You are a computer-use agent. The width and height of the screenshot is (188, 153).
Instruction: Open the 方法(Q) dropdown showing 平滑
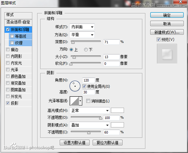[x=82, y=35]
